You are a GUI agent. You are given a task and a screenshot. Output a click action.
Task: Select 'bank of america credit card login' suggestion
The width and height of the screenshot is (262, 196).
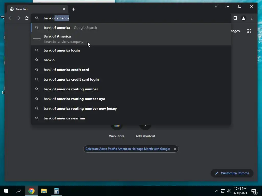[131, 79]
